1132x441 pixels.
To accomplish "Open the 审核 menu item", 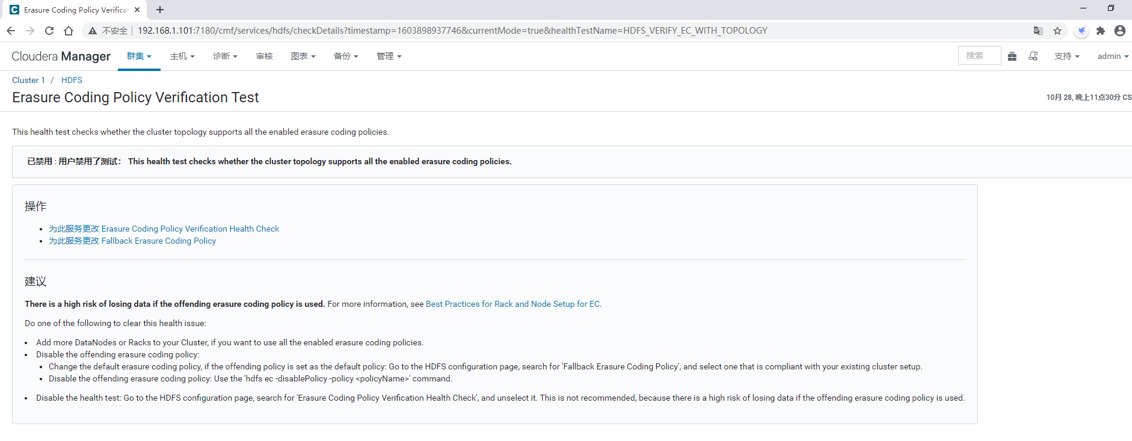I will 264,56.
